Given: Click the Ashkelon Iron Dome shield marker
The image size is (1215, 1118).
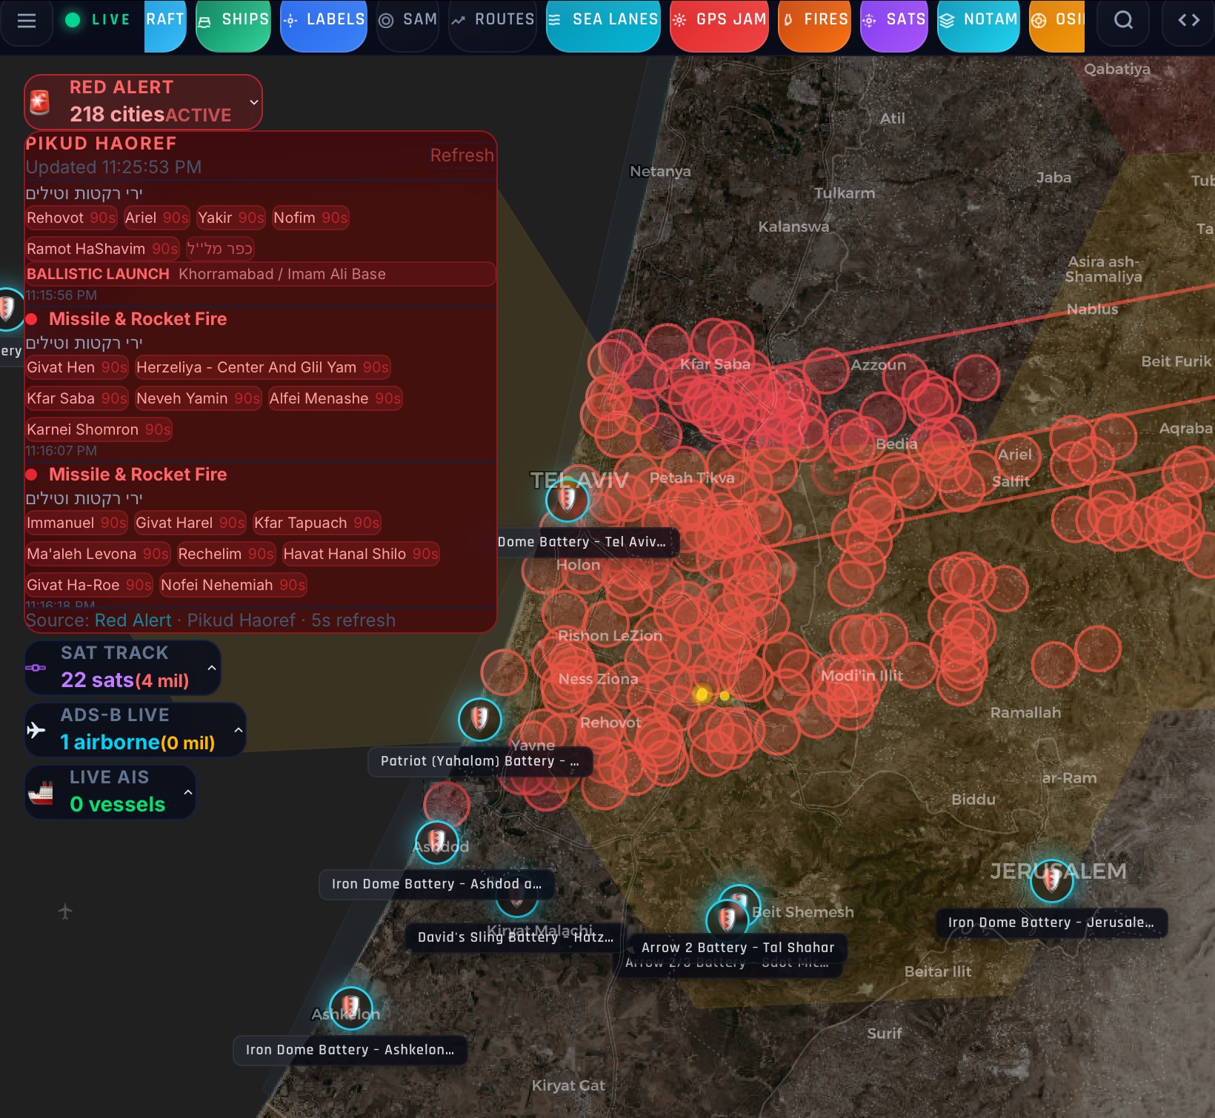Looking at the screenshot, I should (x=350, y=1008).
